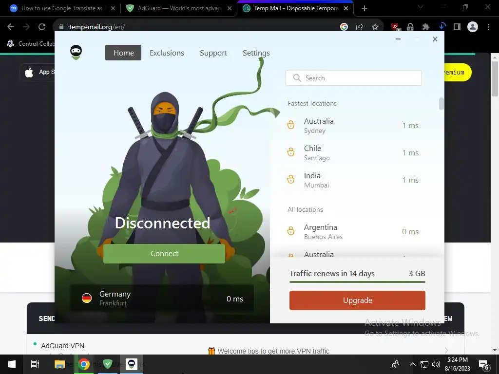Select Australia Sydney fastest location

point(353,126)
